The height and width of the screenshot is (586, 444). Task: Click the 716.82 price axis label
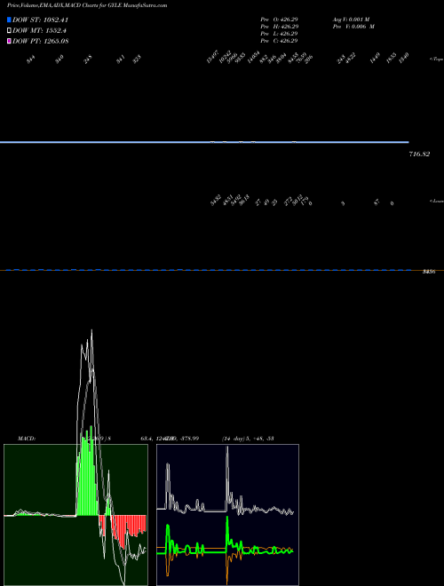[419, 154]
